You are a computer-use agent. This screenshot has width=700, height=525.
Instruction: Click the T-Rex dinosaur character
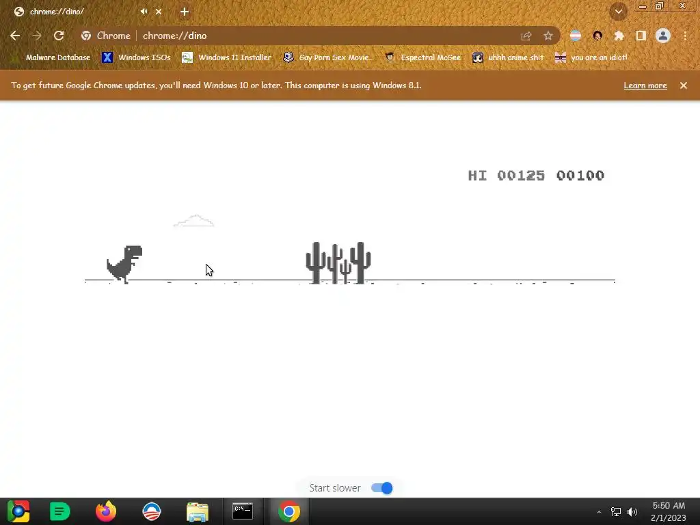pos(124,265)
